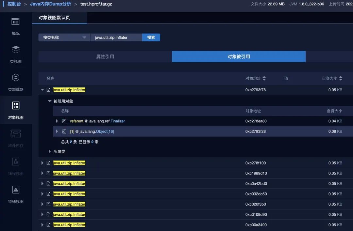The width and height of the screenshot is (353, 231).
Task: Click object icon of Inflater row 0xc0a42bd0
Action: coord(48,184)
